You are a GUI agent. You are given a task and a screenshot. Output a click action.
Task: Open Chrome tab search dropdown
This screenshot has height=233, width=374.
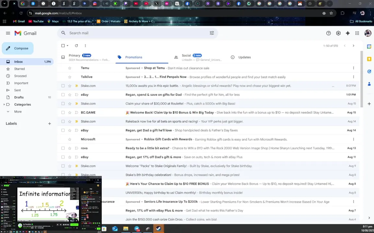(4, 4)
